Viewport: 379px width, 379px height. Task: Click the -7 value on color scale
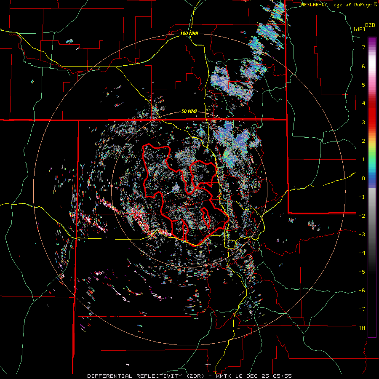pyautogui.click(x=362, y=309)
